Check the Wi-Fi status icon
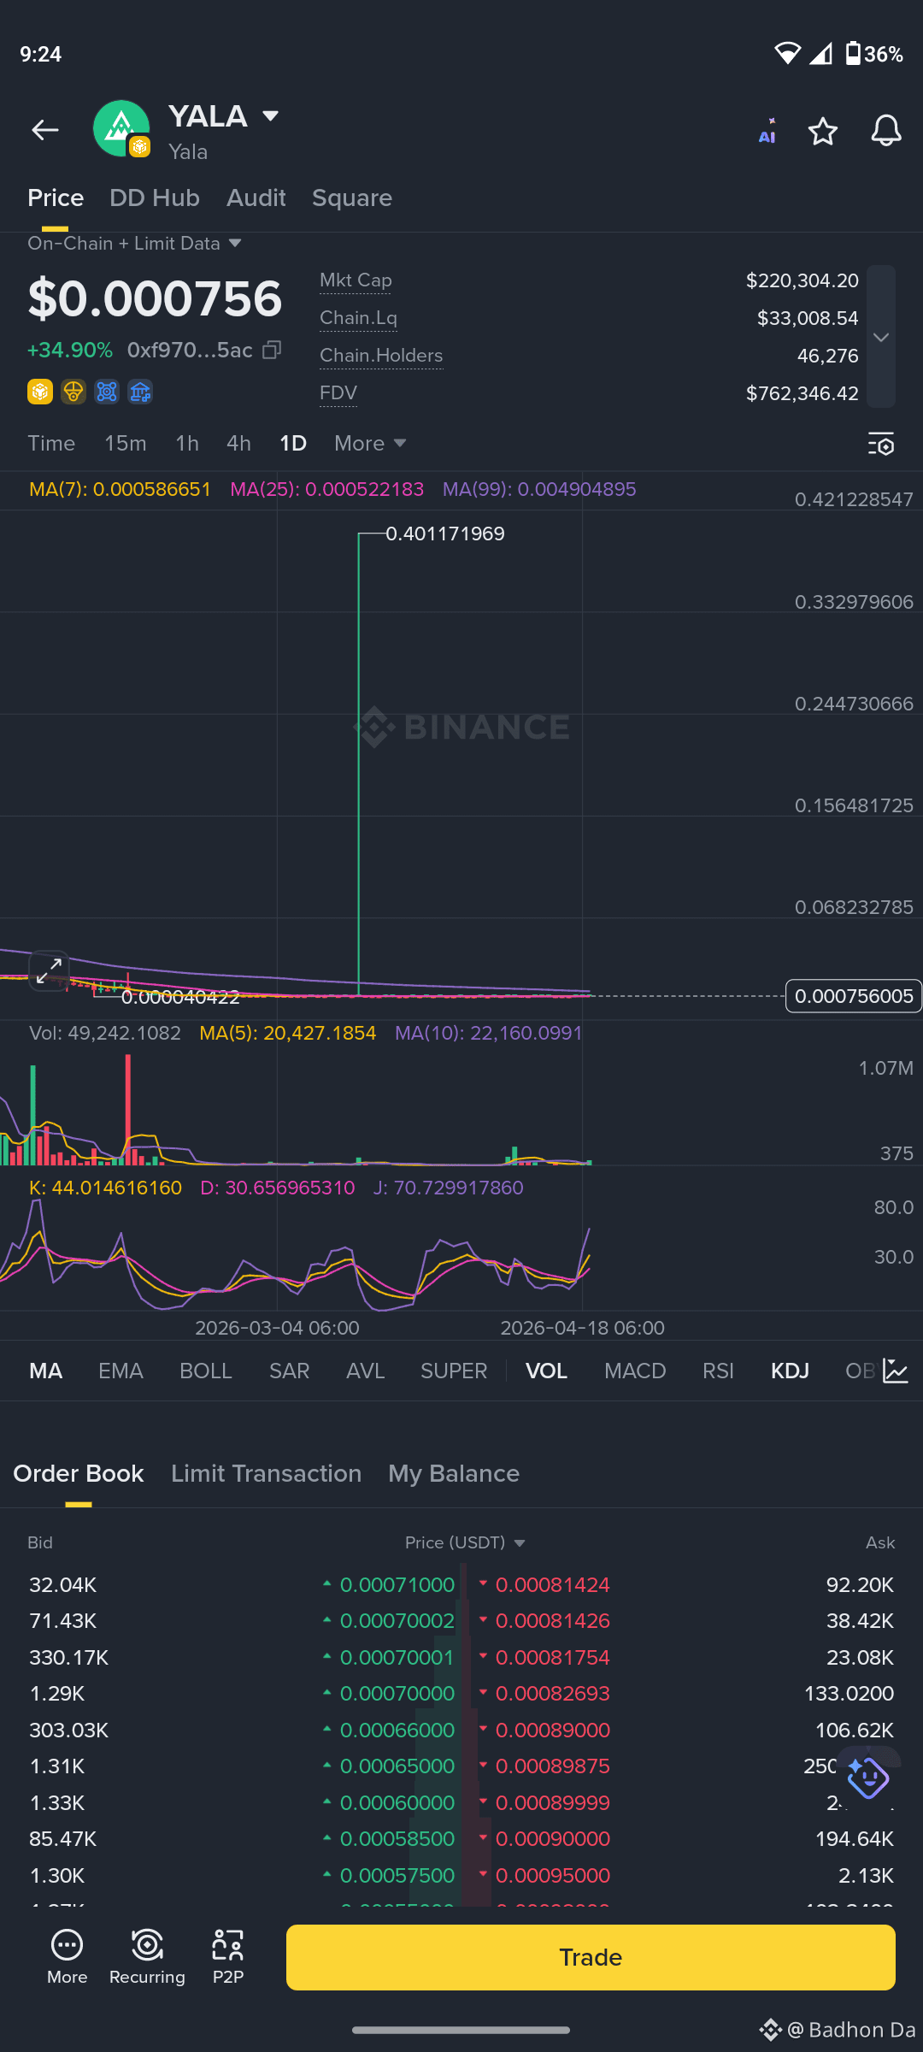The image size is (923, 2052). pos(787,54)
